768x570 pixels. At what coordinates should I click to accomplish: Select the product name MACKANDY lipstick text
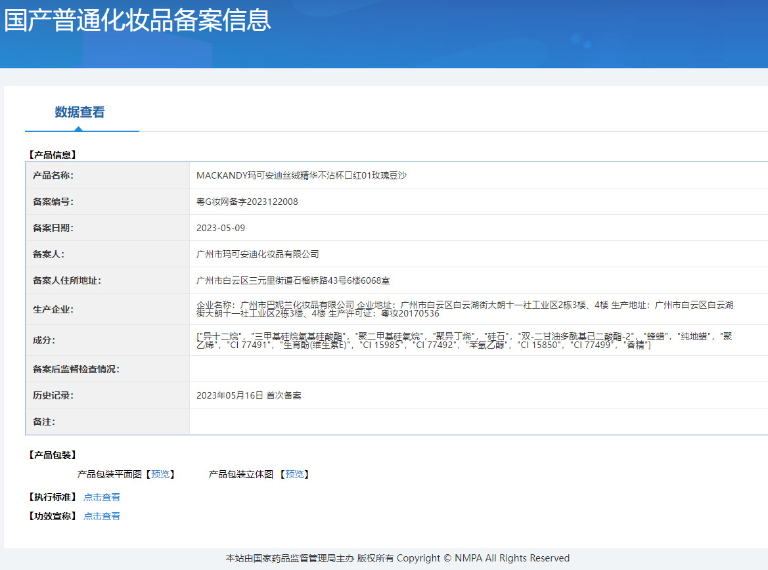point(302,175)
